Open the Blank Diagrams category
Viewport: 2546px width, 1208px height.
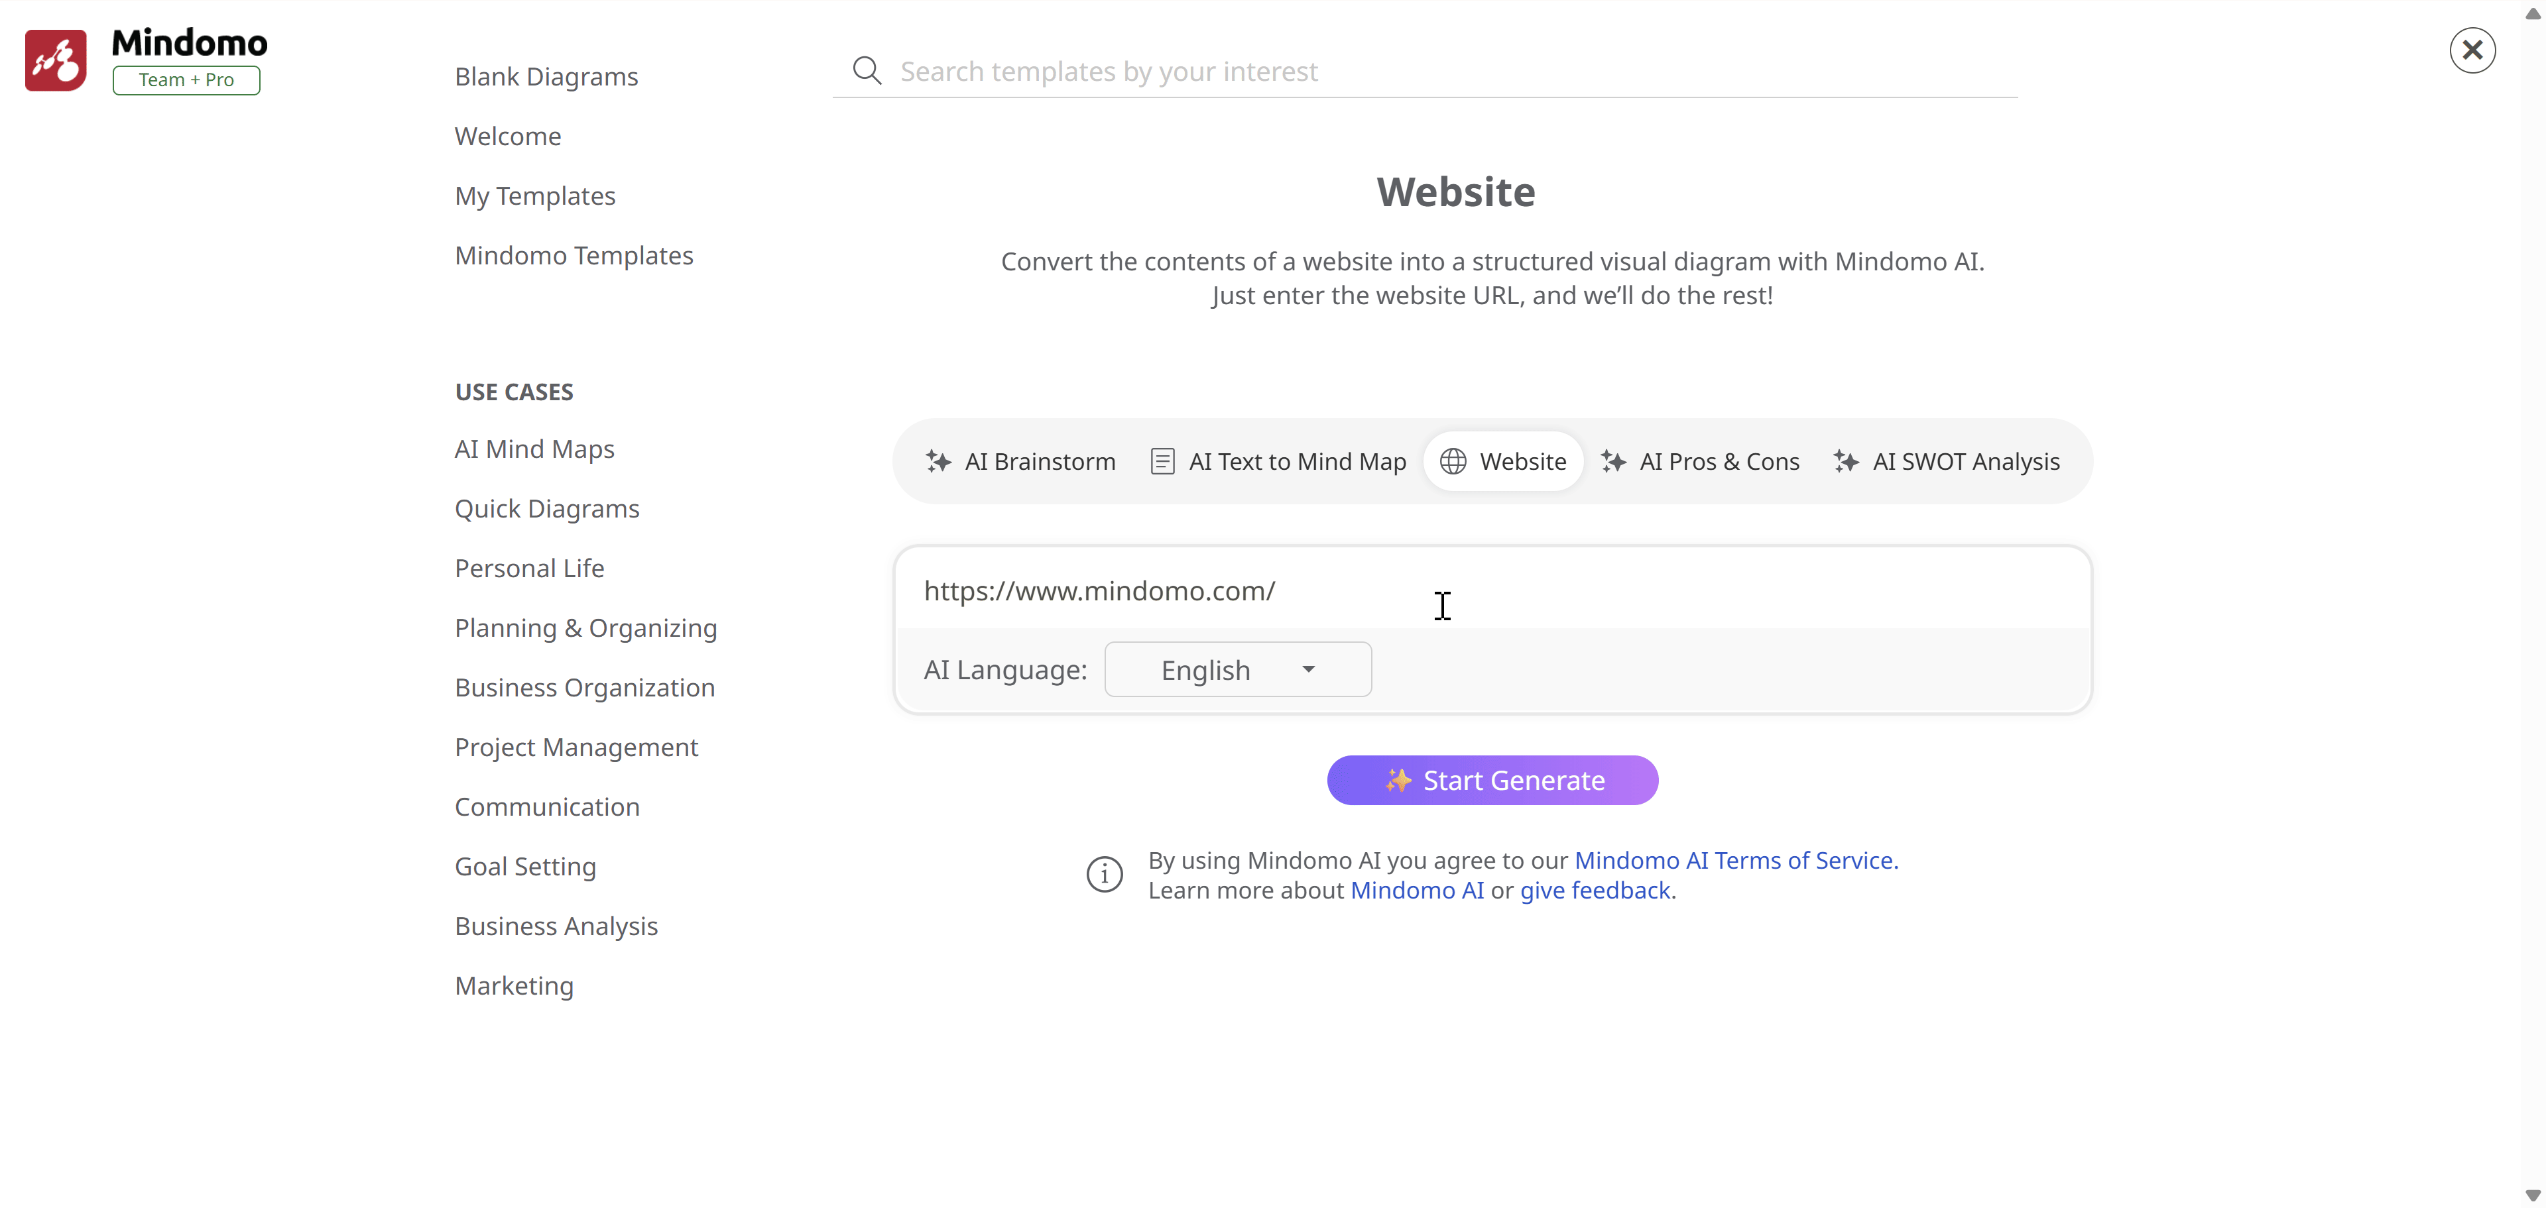[x=546, y=77]
